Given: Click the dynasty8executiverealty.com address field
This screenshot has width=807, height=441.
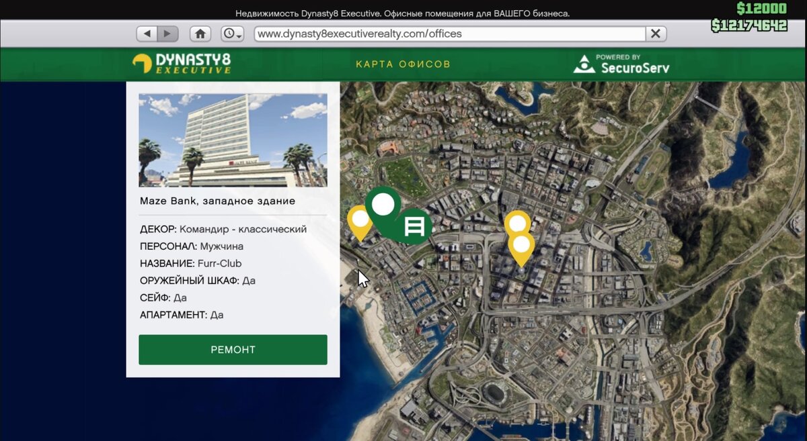Looking at the screenshot, I should (x=450, y=34).
